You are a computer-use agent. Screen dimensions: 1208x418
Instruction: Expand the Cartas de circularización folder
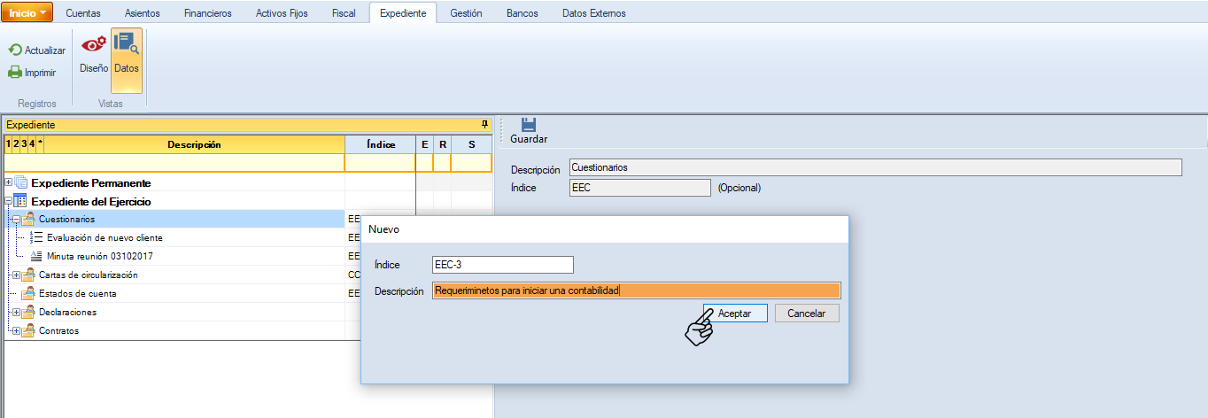pos(15,275)
